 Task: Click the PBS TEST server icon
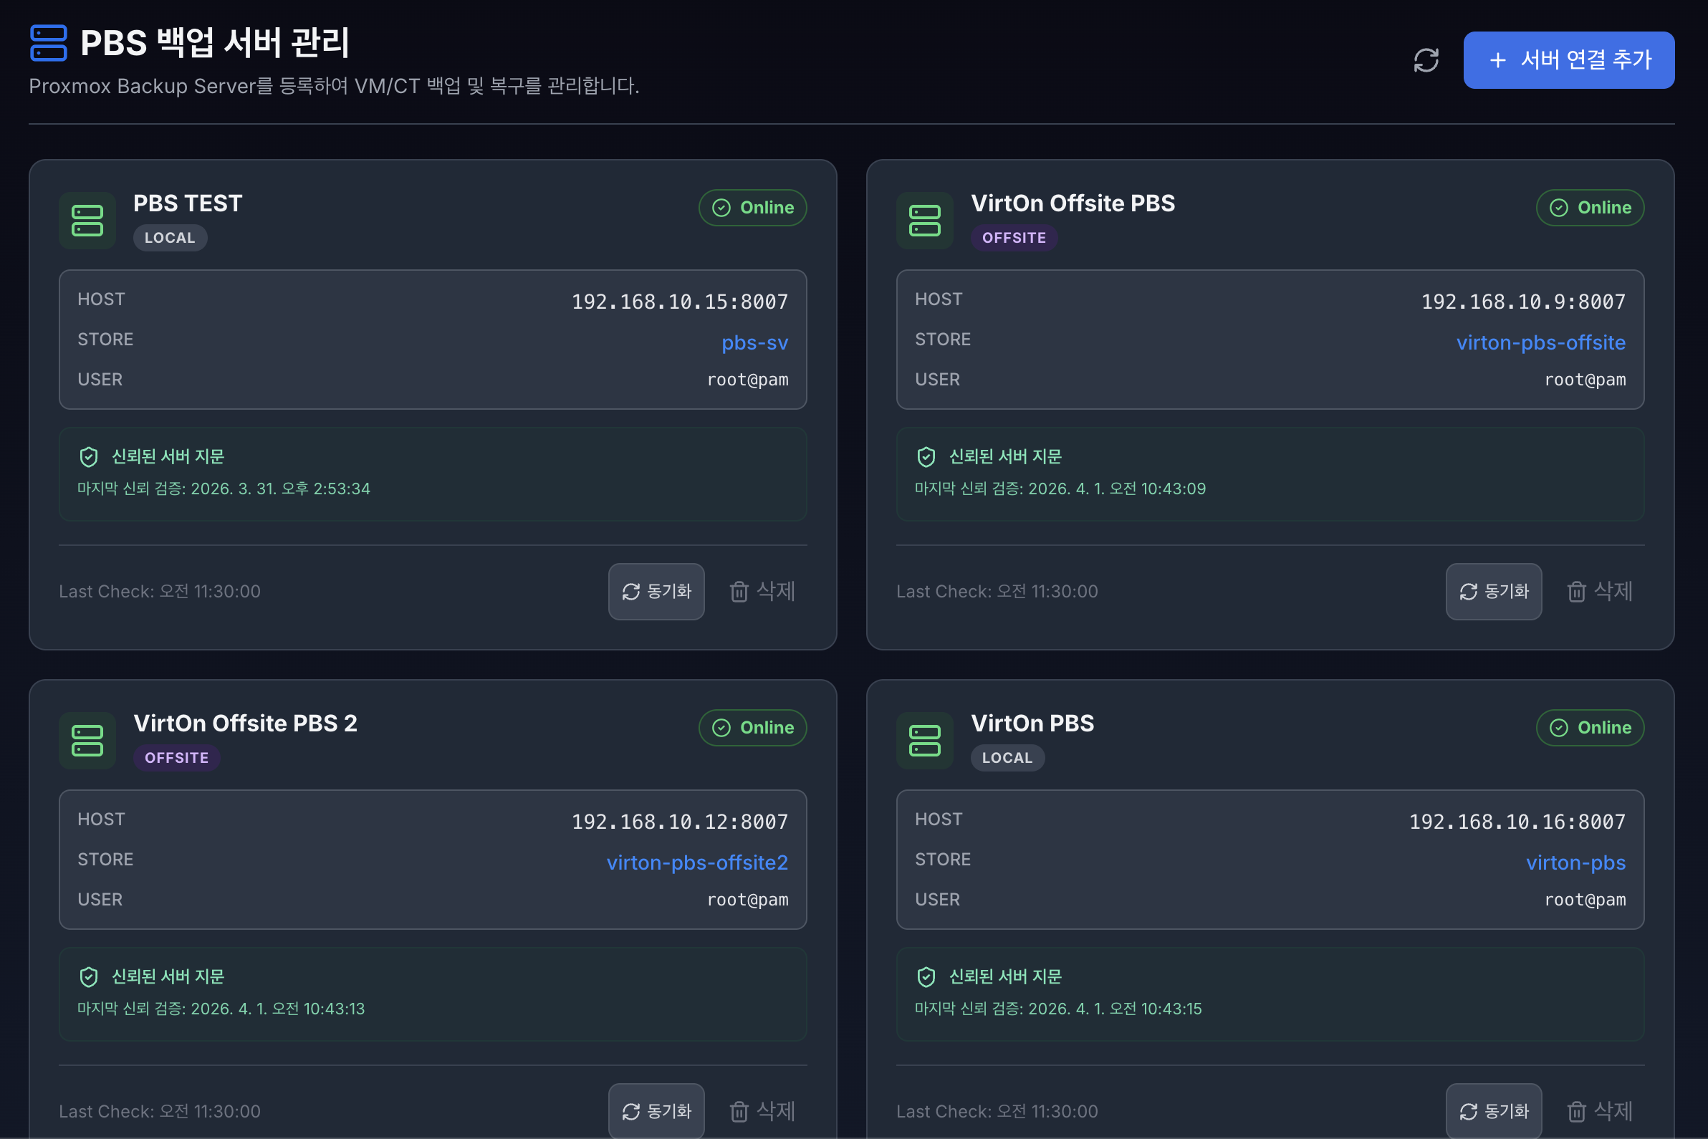click(87, 221)
